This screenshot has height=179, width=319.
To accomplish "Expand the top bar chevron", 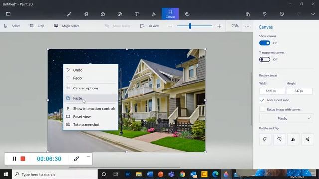I will [313, 14].
